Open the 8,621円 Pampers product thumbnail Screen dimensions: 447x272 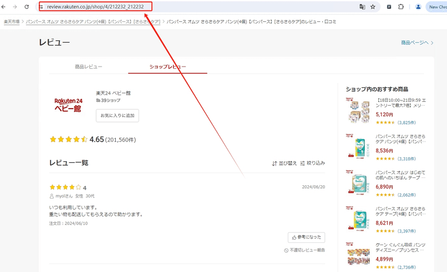pos(358,219)
